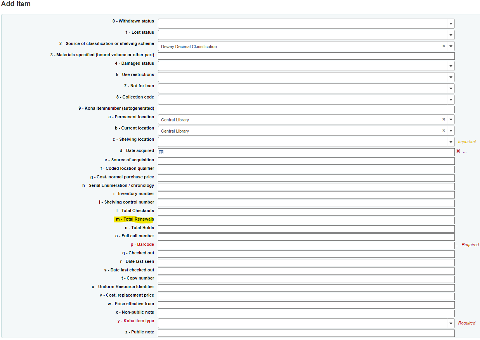Click Koha itemnumber autogenerated field
This screenshot has height=340, width=480.
306,110
